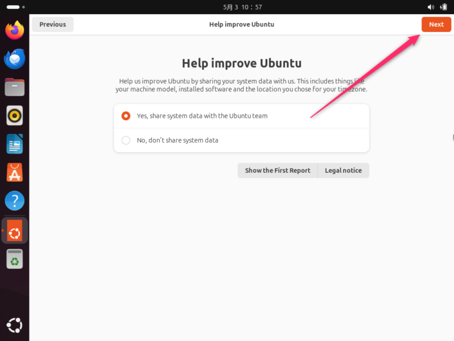The height and width of the screenshot is (341, 454).
Task: Launch Rhythmbox music player
Action: [15, 115]
